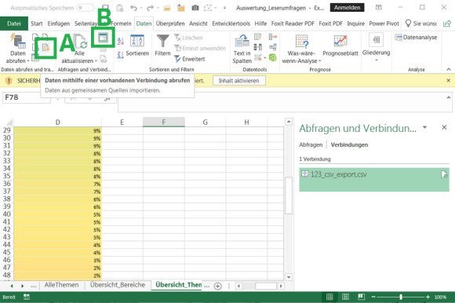Viewport: 455px width, 303px height.
Task: Switch to the Formeln tab
Action: pyautogui.click(x=122, y=24)
